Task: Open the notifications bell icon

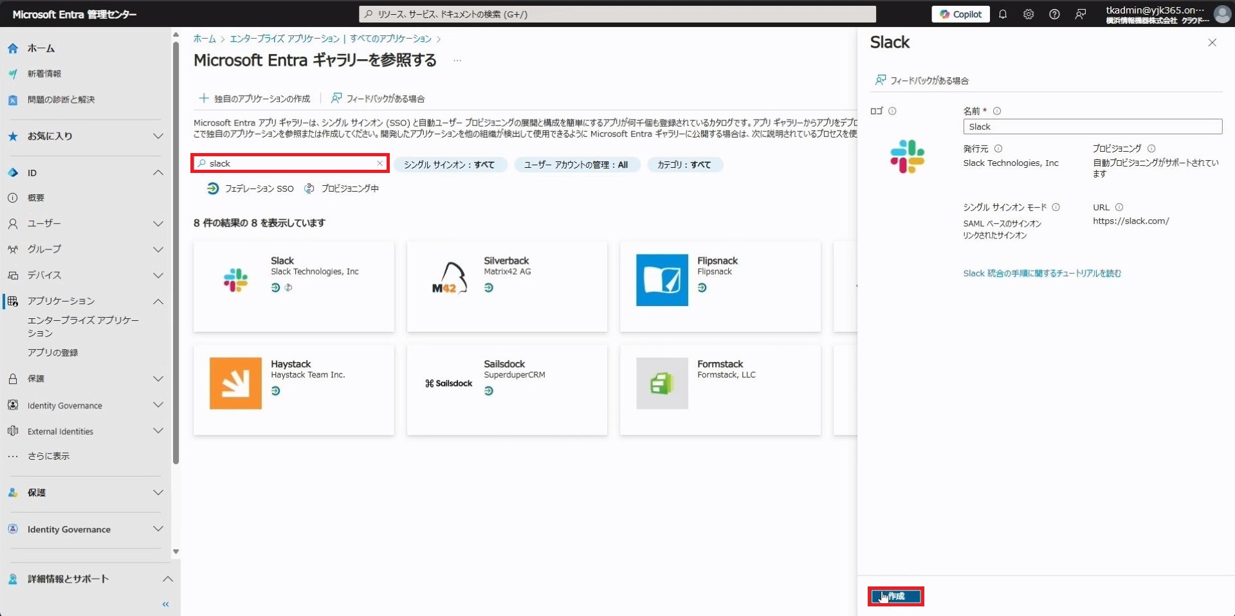Action: click(x=1003, y=14)
